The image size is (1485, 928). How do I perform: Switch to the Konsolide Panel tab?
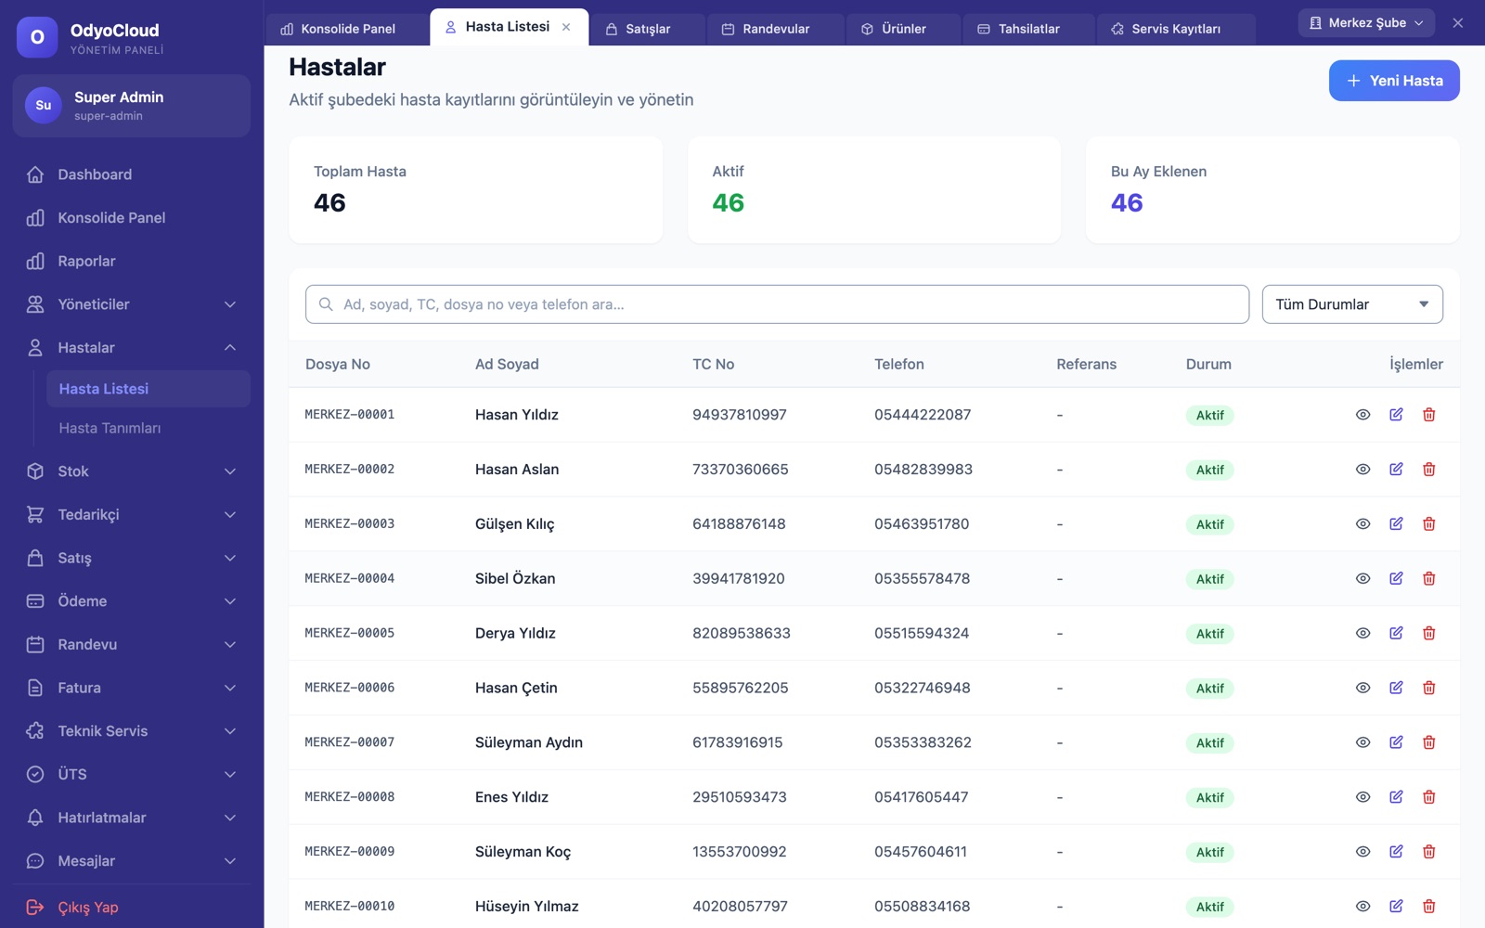(x=346, y=29)
